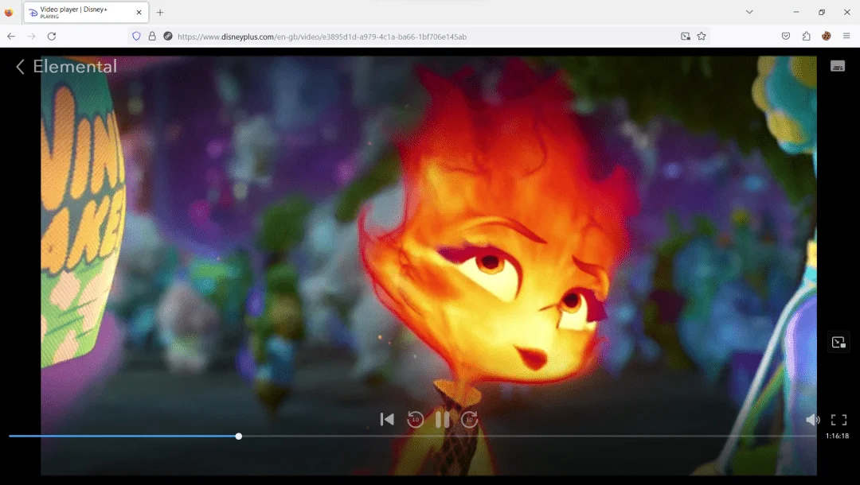860x485 pixels.
Task: Go back one page in browser
Action: pyautogui.click(x=11, y=37)
